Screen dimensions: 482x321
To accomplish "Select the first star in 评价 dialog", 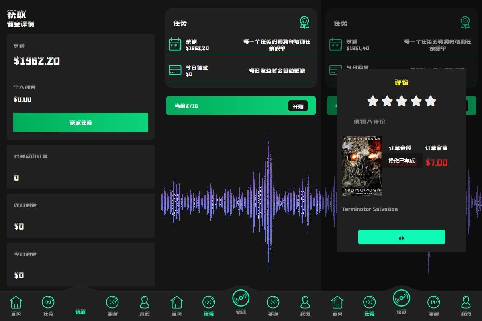I will point(373,101).
